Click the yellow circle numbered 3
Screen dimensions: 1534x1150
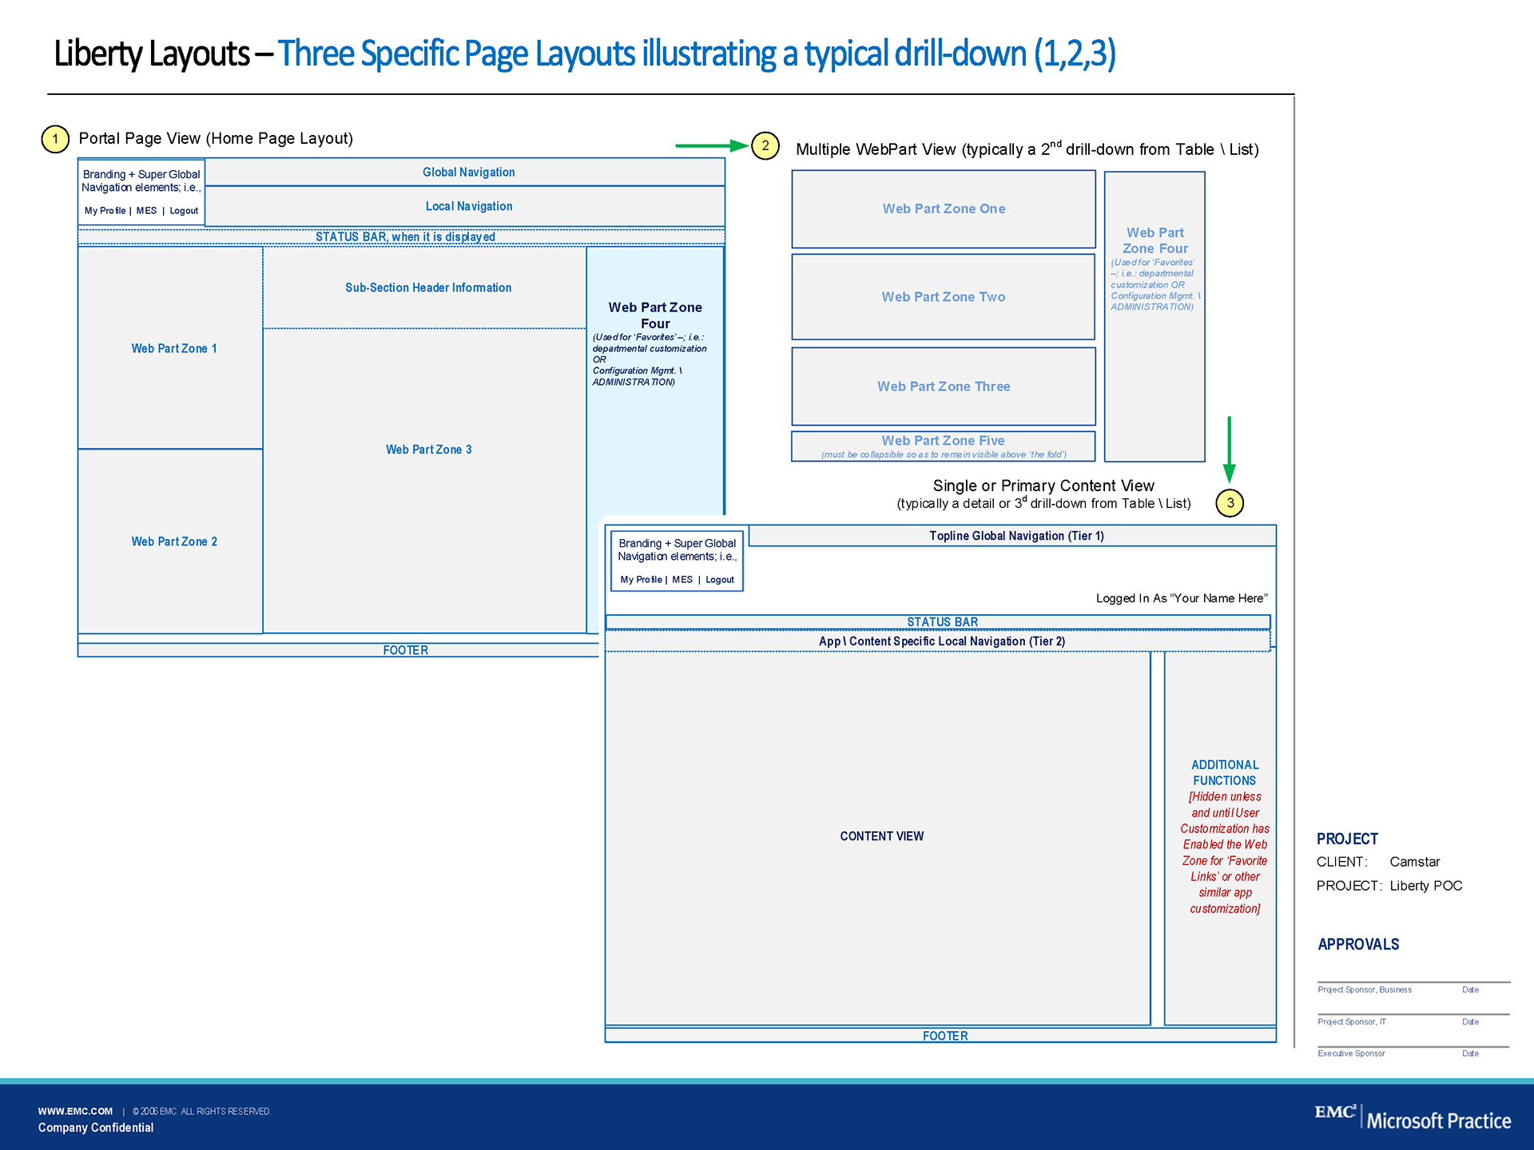[x=1230, y=503]
